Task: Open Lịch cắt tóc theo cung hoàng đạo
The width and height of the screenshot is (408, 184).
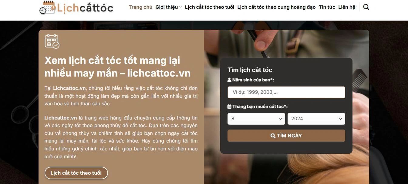Action: coord(276,7)
